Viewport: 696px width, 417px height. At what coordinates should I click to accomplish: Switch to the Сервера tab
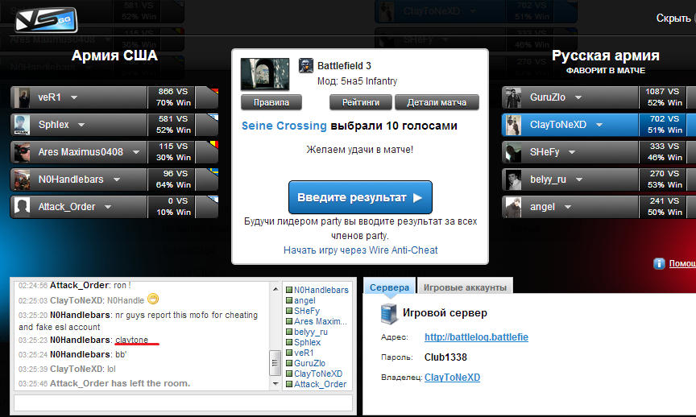(x=389, y=287)
